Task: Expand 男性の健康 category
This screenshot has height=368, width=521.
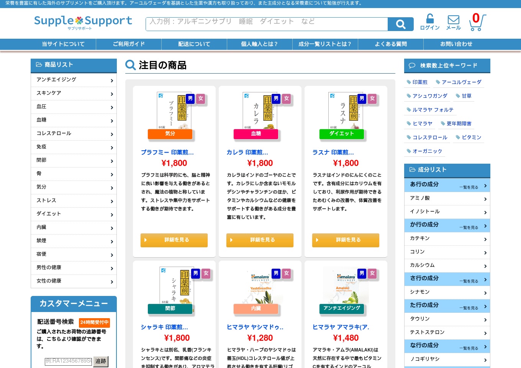Action: click(x=74, y=268)
